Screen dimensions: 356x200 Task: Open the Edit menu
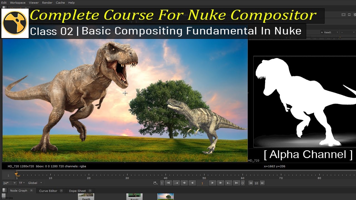pos(4,2)
